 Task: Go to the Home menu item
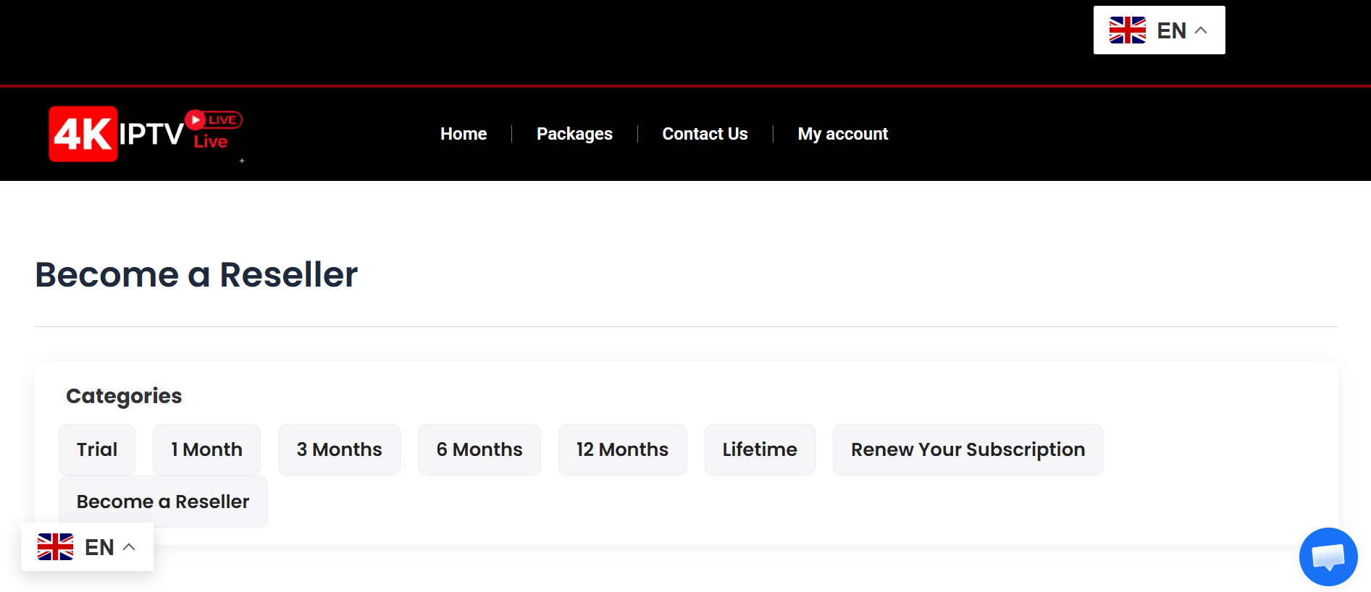[464, 134]
